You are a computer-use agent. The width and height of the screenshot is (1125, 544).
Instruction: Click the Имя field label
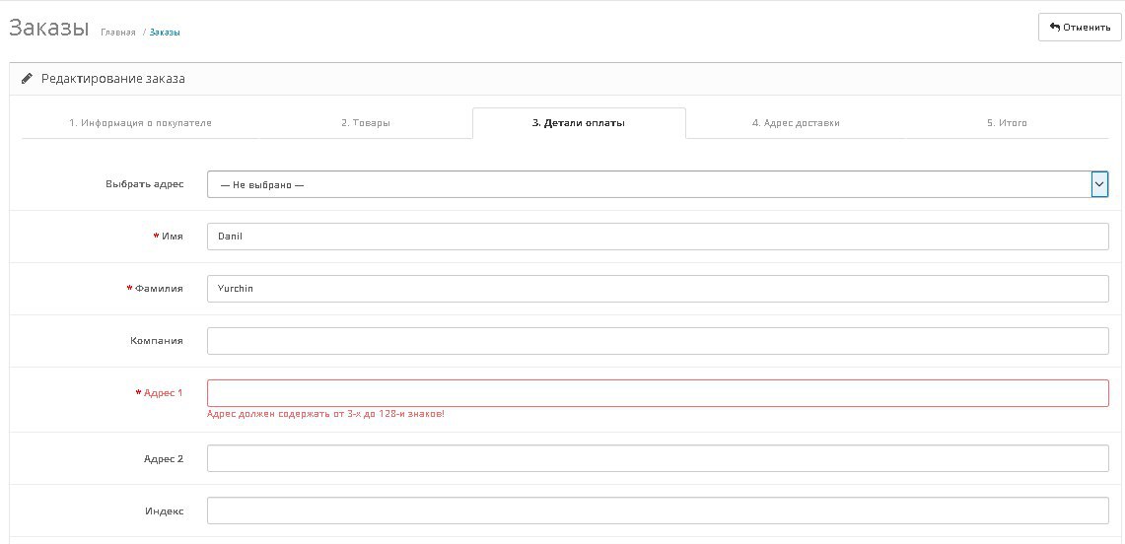173,237
